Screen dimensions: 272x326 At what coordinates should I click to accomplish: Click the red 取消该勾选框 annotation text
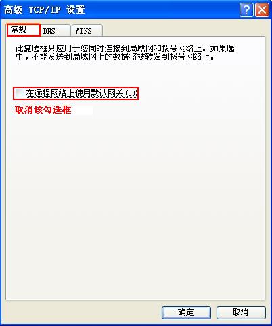click(x=43, y=110)
